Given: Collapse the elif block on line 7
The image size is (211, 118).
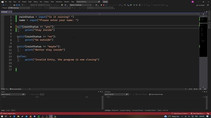Looking at the screenshot, I should (x=18, y=36).
